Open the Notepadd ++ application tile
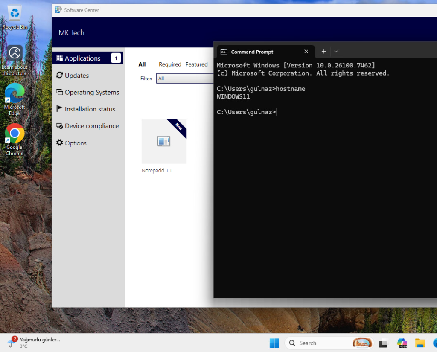 click(164, 142)
